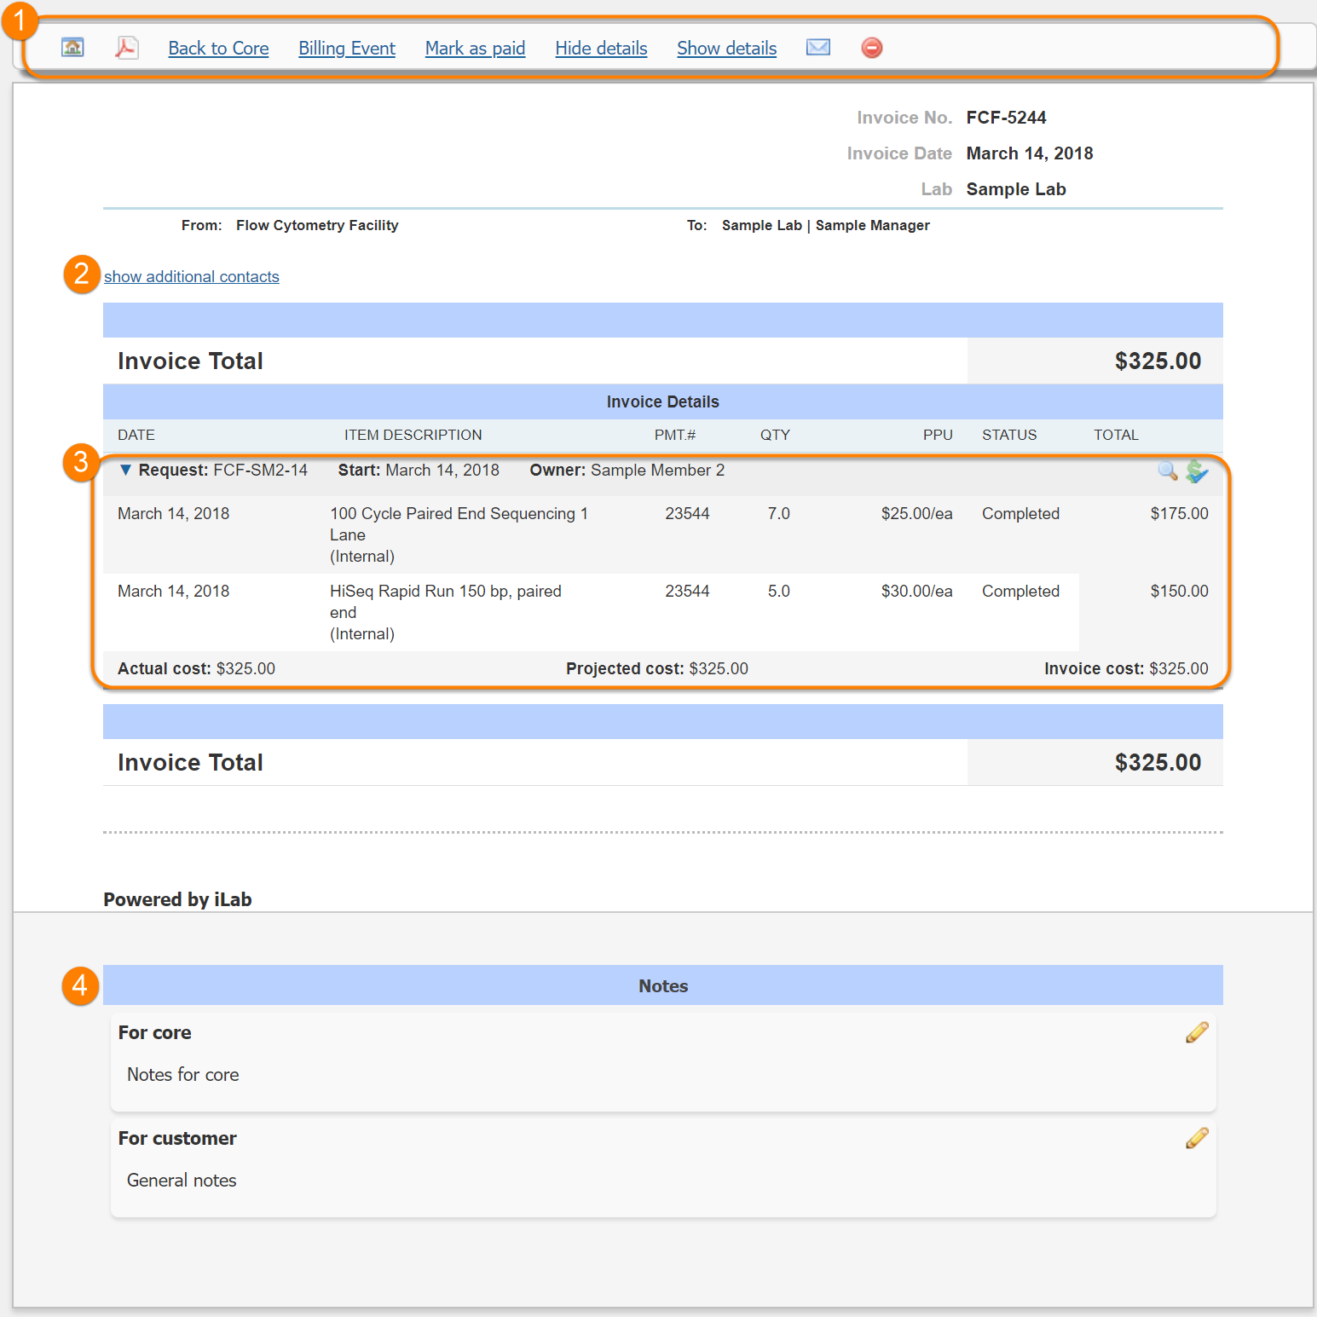Click the magnifier icon on request FCF-SM2-14
This screenshot has height=1317, width=1317.
click(x=1167, y=471)
